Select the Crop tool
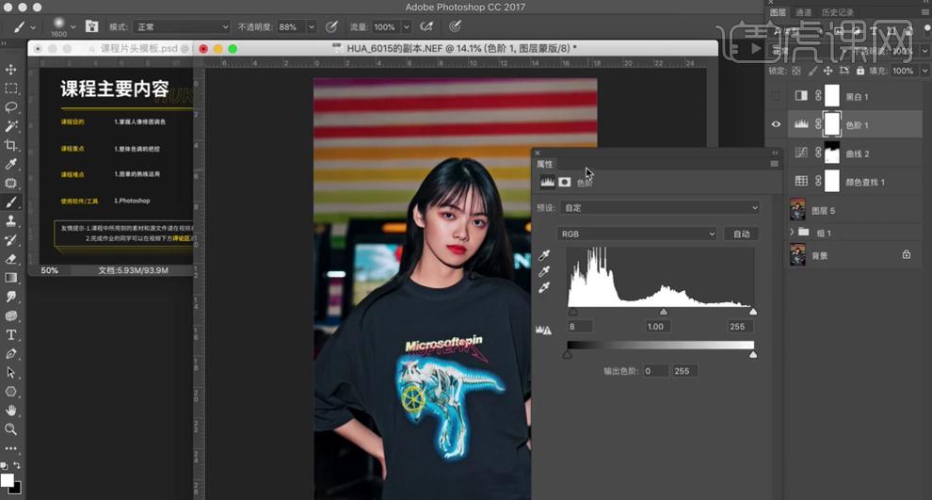The height and width of the screenshot is (500, 932). click(10, 145)
